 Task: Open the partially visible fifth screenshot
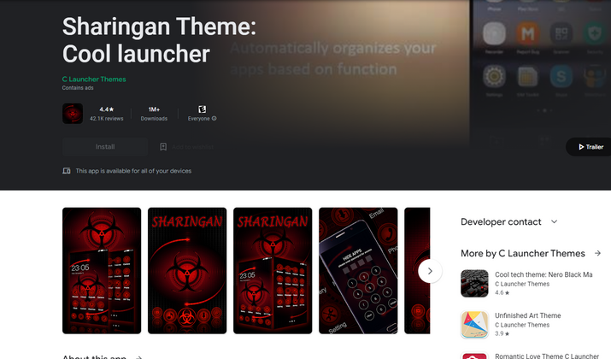[417, 270]
